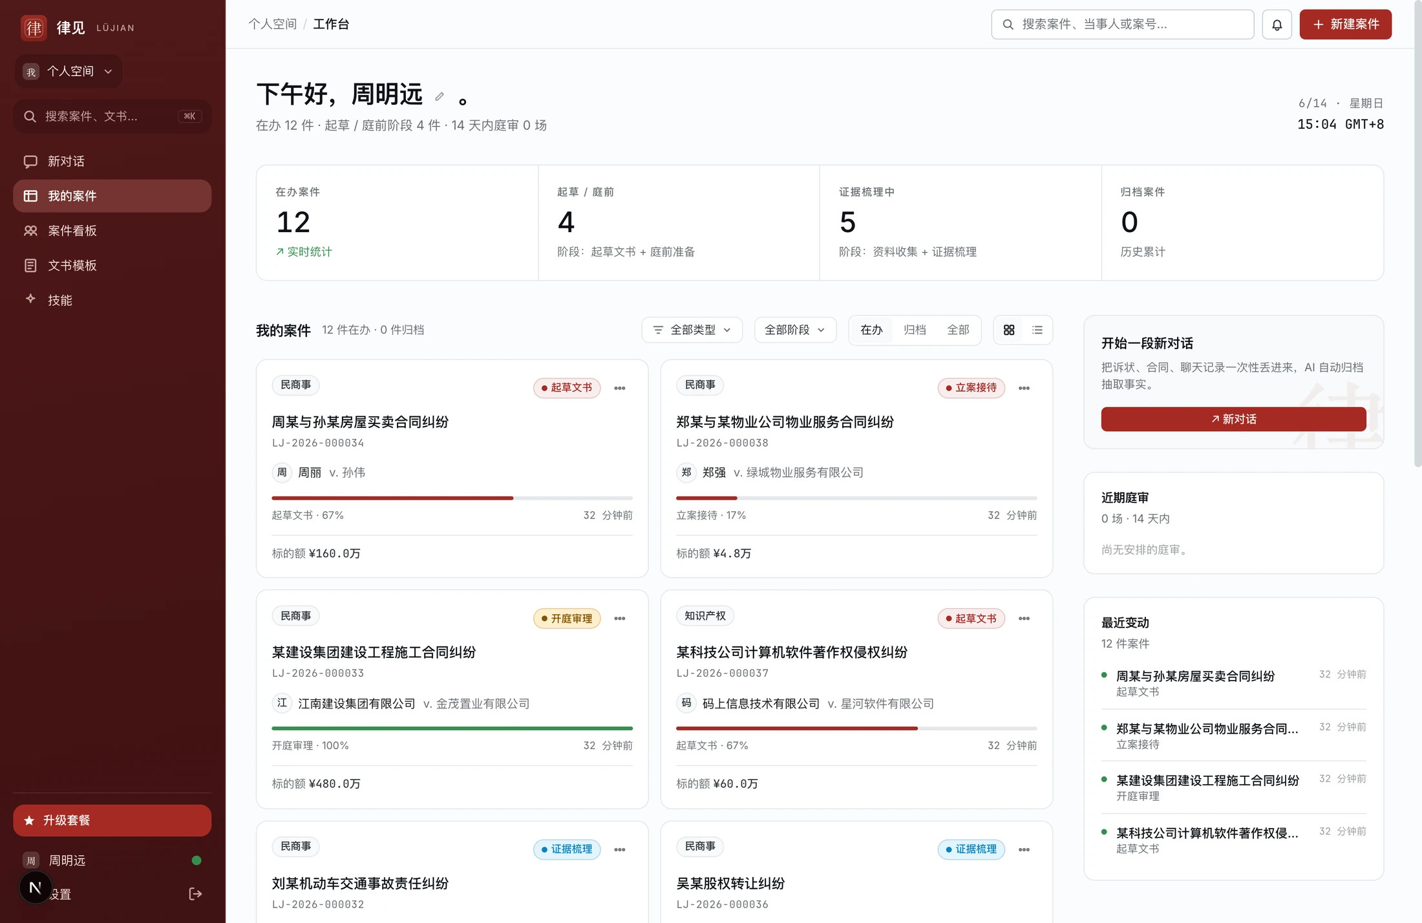Click the pencil edit icon beside 周明远
Screen dimensions: 1422x923
[440, 96]
